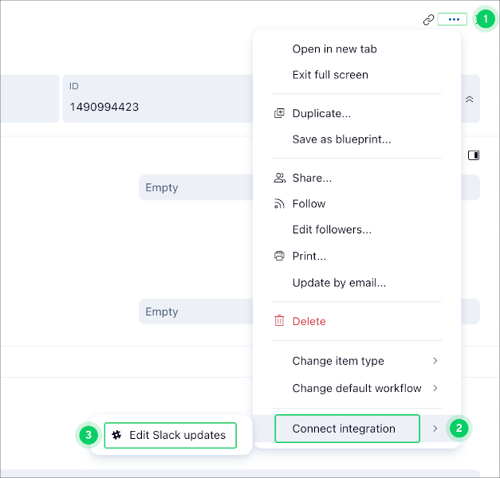Click the Slack icon beside Edit Slack updates
500x478 pixels.
pos(117,435)
